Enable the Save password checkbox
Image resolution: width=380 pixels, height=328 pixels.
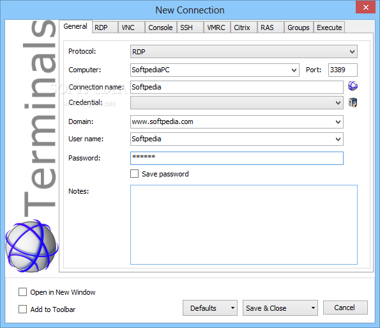pos(135,174)
